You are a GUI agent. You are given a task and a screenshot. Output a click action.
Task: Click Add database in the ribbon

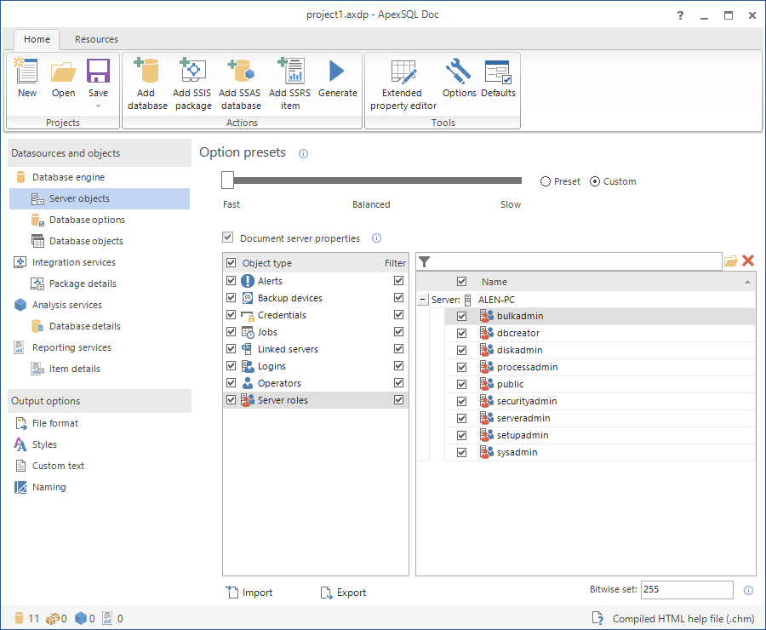[147, 83]
